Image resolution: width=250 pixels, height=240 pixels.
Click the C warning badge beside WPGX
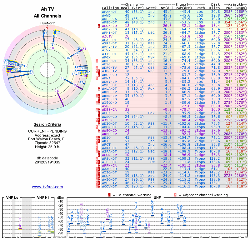(x=99, y=113)
